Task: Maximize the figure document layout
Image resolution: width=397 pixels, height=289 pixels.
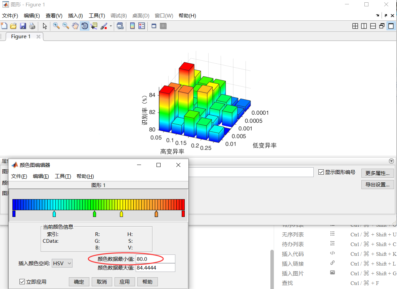Action: (391, 26)
